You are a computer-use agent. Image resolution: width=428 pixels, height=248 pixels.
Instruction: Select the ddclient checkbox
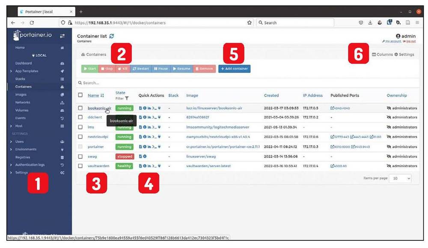(x=80, y=117)
